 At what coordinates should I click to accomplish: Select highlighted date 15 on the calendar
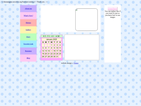(51, 51)
